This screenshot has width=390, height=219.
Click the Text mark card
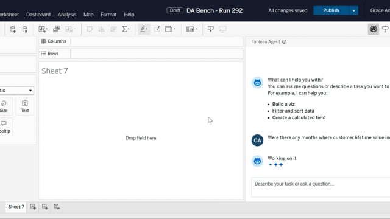click(x=25, y=106)
